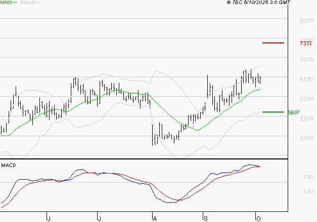Image resolution: width=317 pixels, height=222 pixels.
Task: Click the O month axis label
Action: (x=258, y=218)
